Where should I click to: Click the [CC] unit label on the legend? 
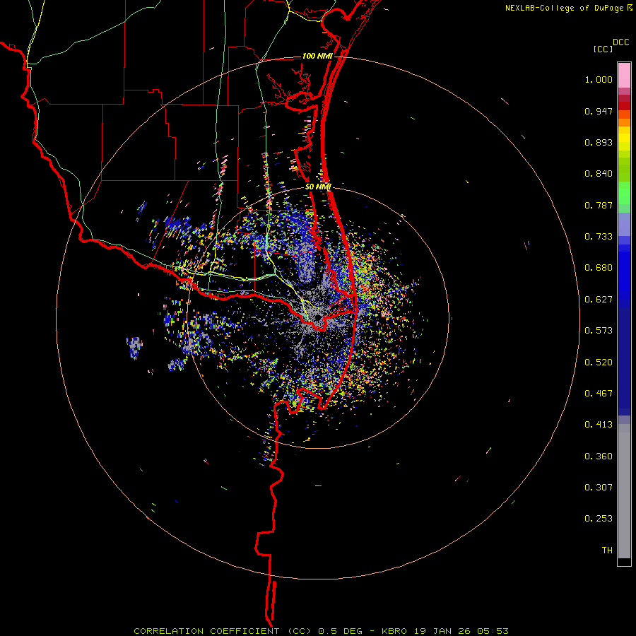(603, 49)
